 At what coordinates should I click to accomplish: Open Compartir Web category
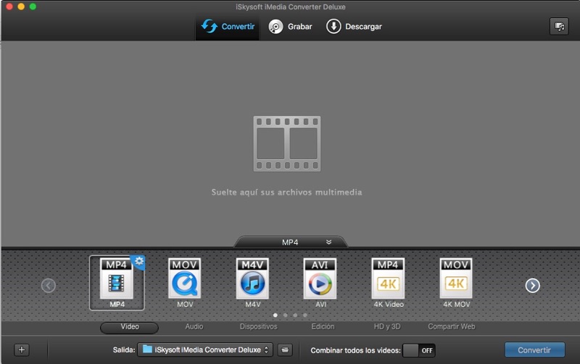(x=451, y=326)
